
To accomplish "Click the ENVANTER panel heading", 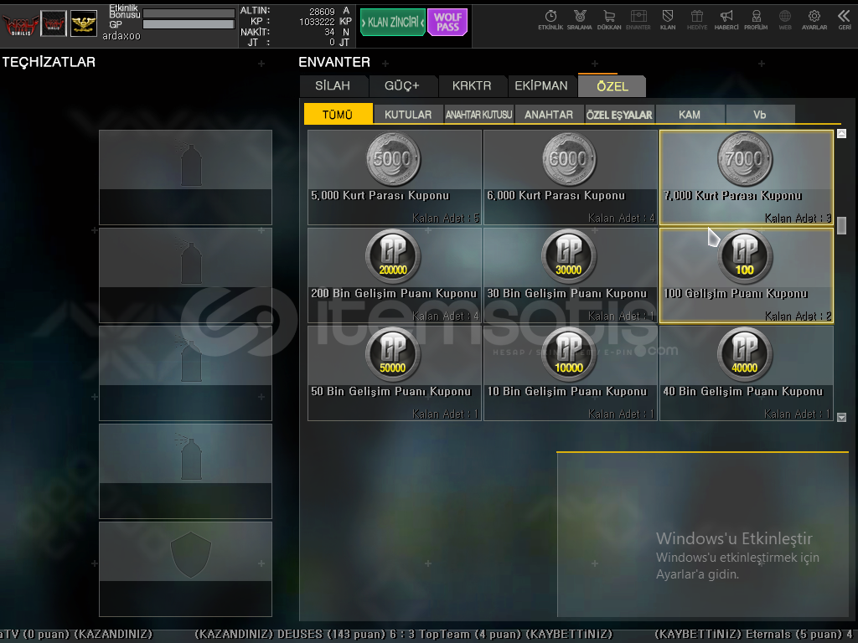I will [334, 62].
